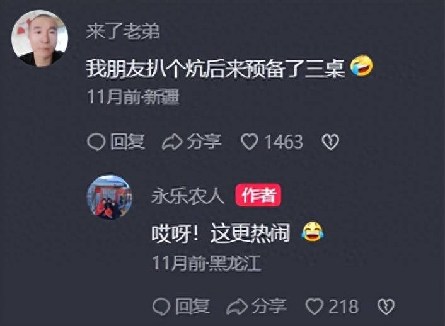Click 回复 text under the author's reply
445x326 pixels.
[x=193, y=306]
